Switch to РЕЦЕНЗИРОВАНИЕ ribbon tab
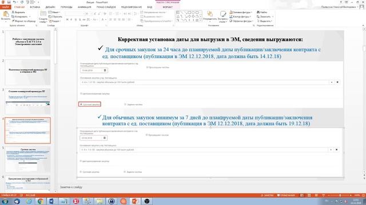The width and height of the screenshot is (366, 205). (132, 7)
